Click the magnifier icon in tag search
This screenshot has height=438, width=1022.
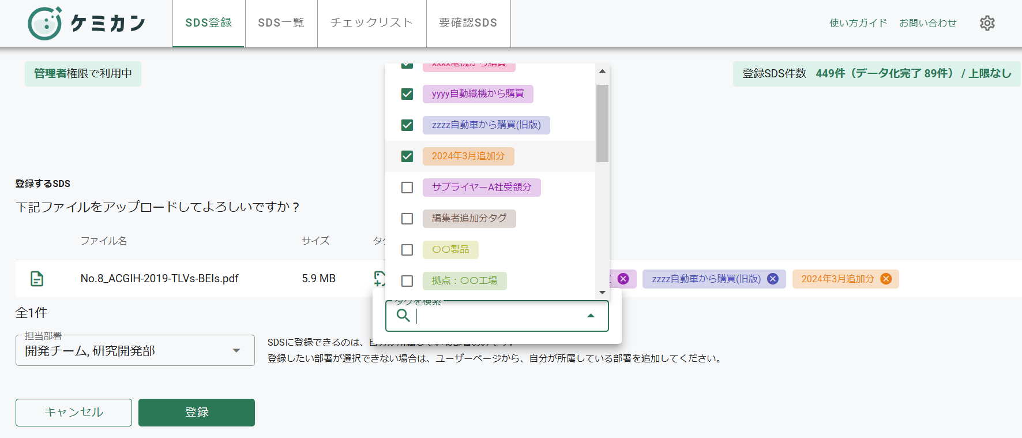404,315
